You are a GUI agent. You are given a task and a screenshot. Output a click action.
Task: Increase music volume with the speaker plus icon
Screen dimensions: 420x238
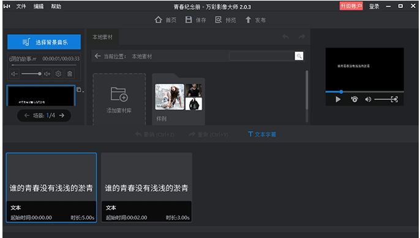pos(47,74)
